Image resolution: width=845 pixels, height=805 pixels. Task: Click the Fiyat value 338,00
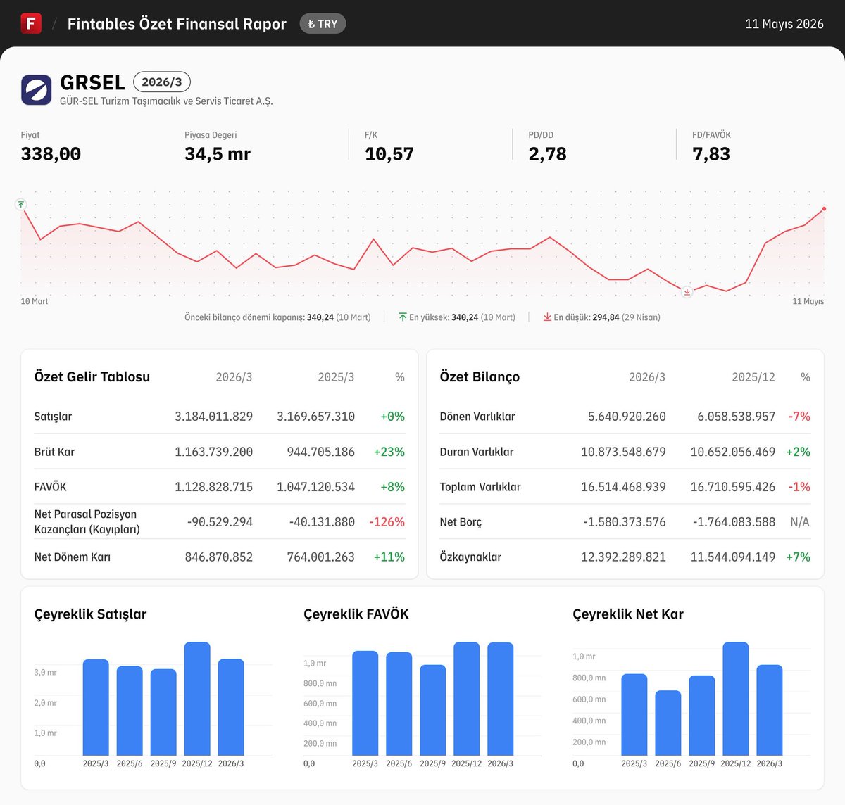click(51, 153)
